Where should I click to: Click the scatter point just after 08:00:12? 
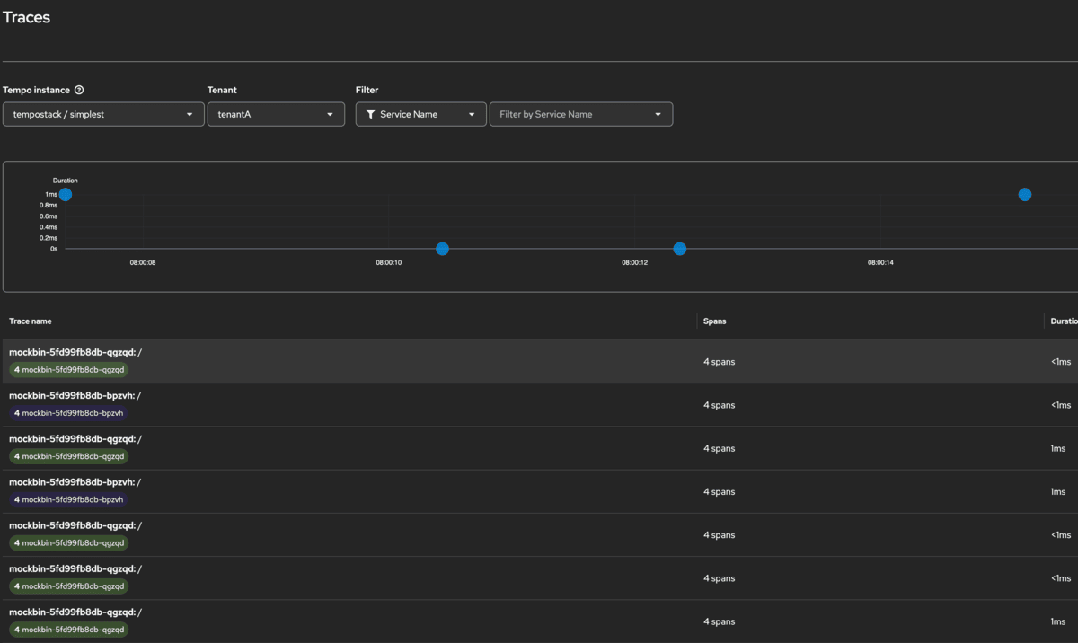(680, 249)
